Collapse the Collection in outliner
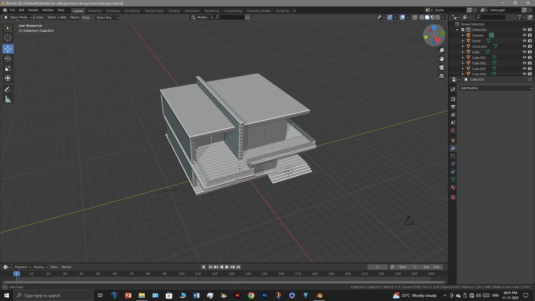The height and width of the screenshot is (301, 535). pyautogui.click(x=457, y=30)
